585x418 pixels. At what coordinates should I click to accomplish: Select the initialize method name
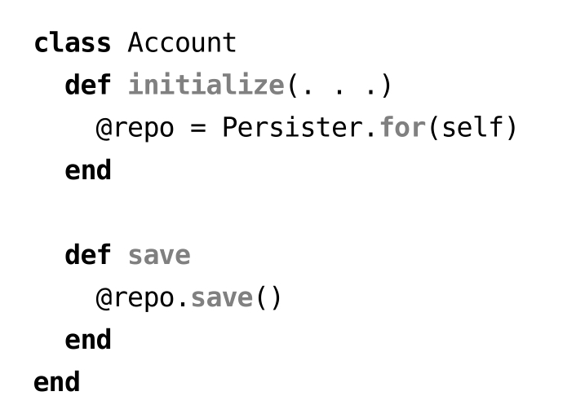point(205,85)
